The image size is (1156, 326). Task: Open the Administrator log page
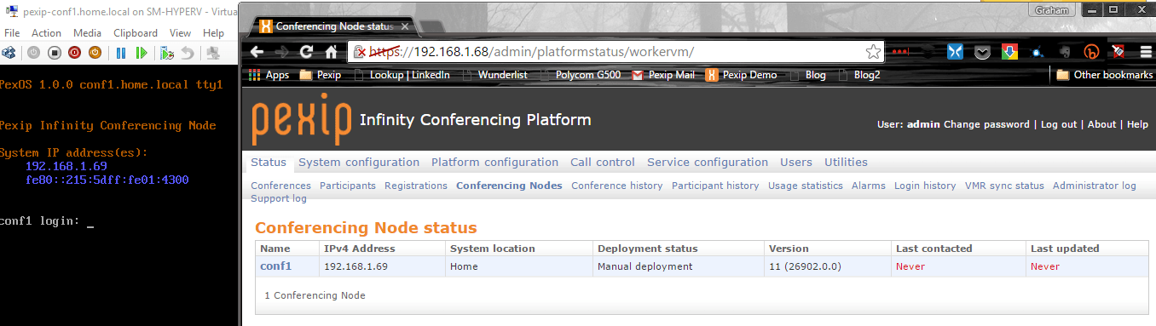pos(1095,186)
